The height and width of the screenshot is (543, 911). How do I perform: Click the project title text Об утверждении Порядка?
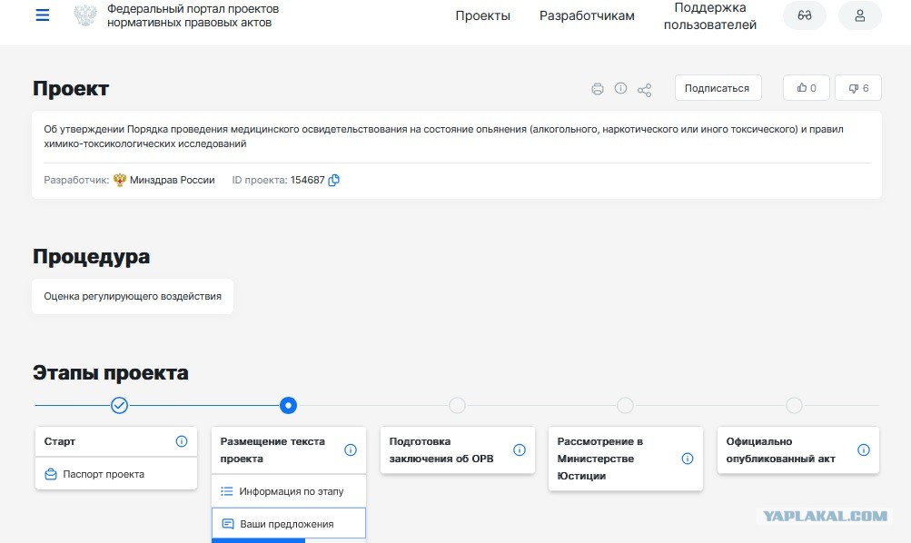pos(444,136)
